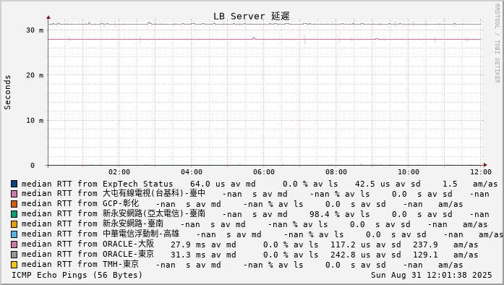Click the orange-red GCP-彰化 legend swatch
This screenshot has width=504, height=285.
(14, 204)
